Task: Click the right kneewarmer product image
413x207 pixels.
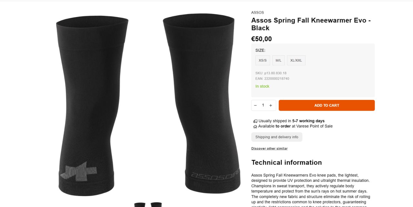Action: click(202, 103)
